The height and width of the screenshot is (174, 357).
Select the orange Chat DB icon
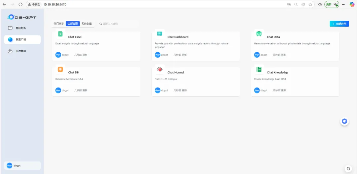pyautogui.click(x=60, y=69)
